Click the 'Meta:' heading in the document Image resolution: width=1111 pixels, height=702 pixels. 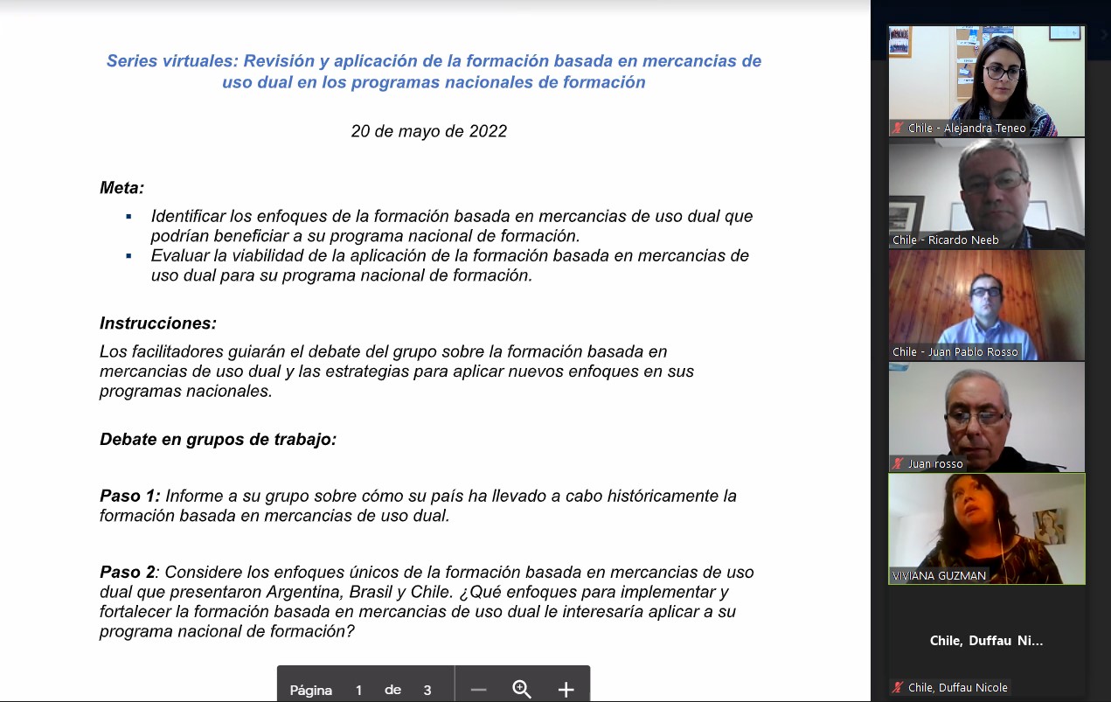(x=122, y=187)
